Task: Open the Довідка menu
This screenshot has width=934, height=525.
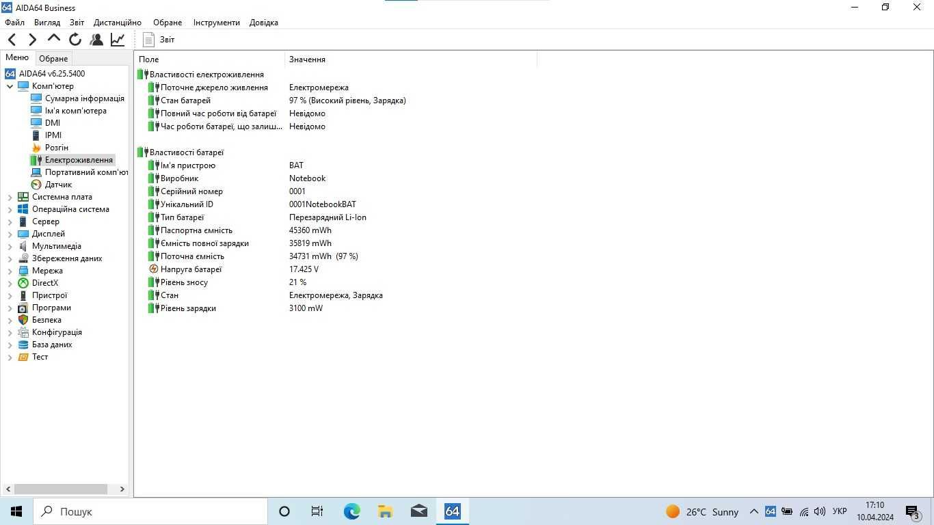Action: click(264, 23)
